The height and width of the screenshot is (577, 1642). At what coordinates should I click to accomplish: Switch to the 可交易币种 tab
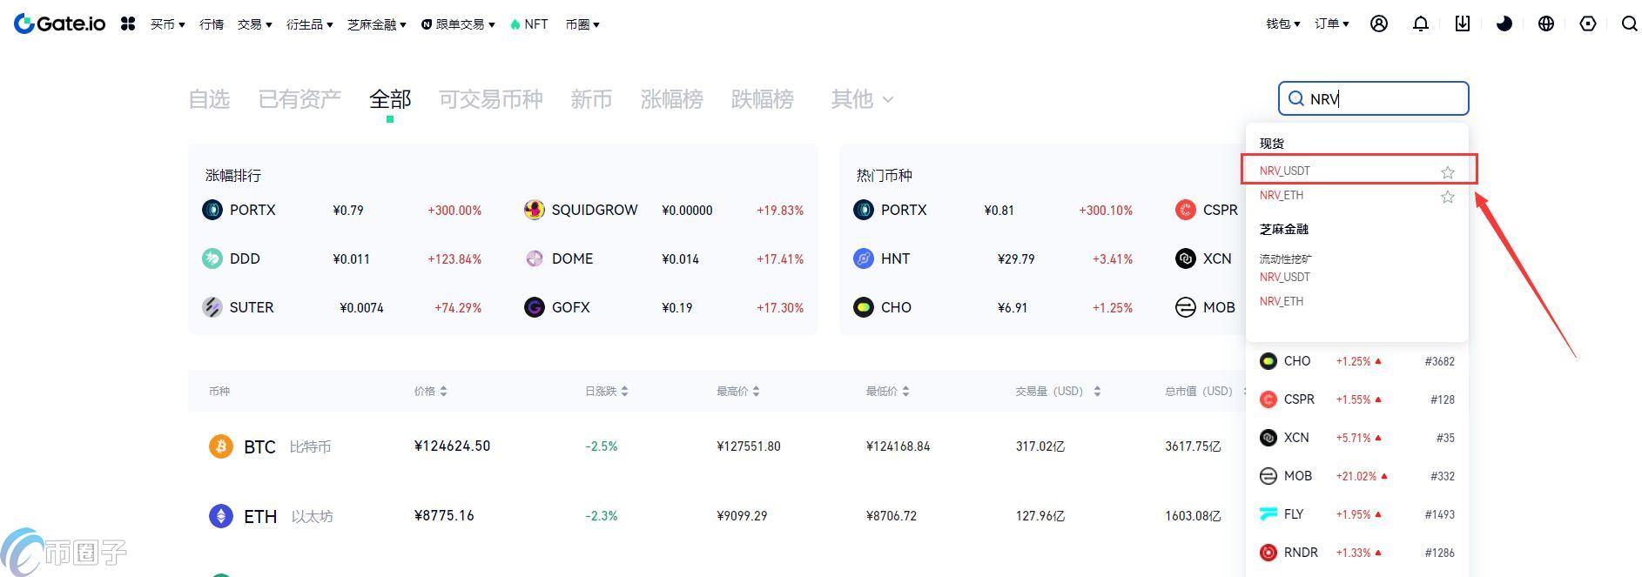point(491,99)
